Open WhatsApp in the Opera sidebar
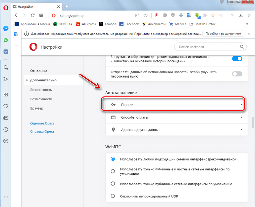Image resolution: width=255 pixels, height=207 pixels. [6, 40]
